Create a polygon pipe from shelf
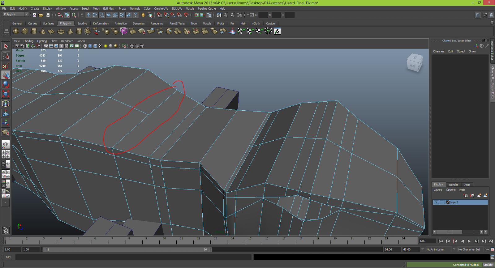This screenshot has height=268, width=495. click(x=79, y=31)
